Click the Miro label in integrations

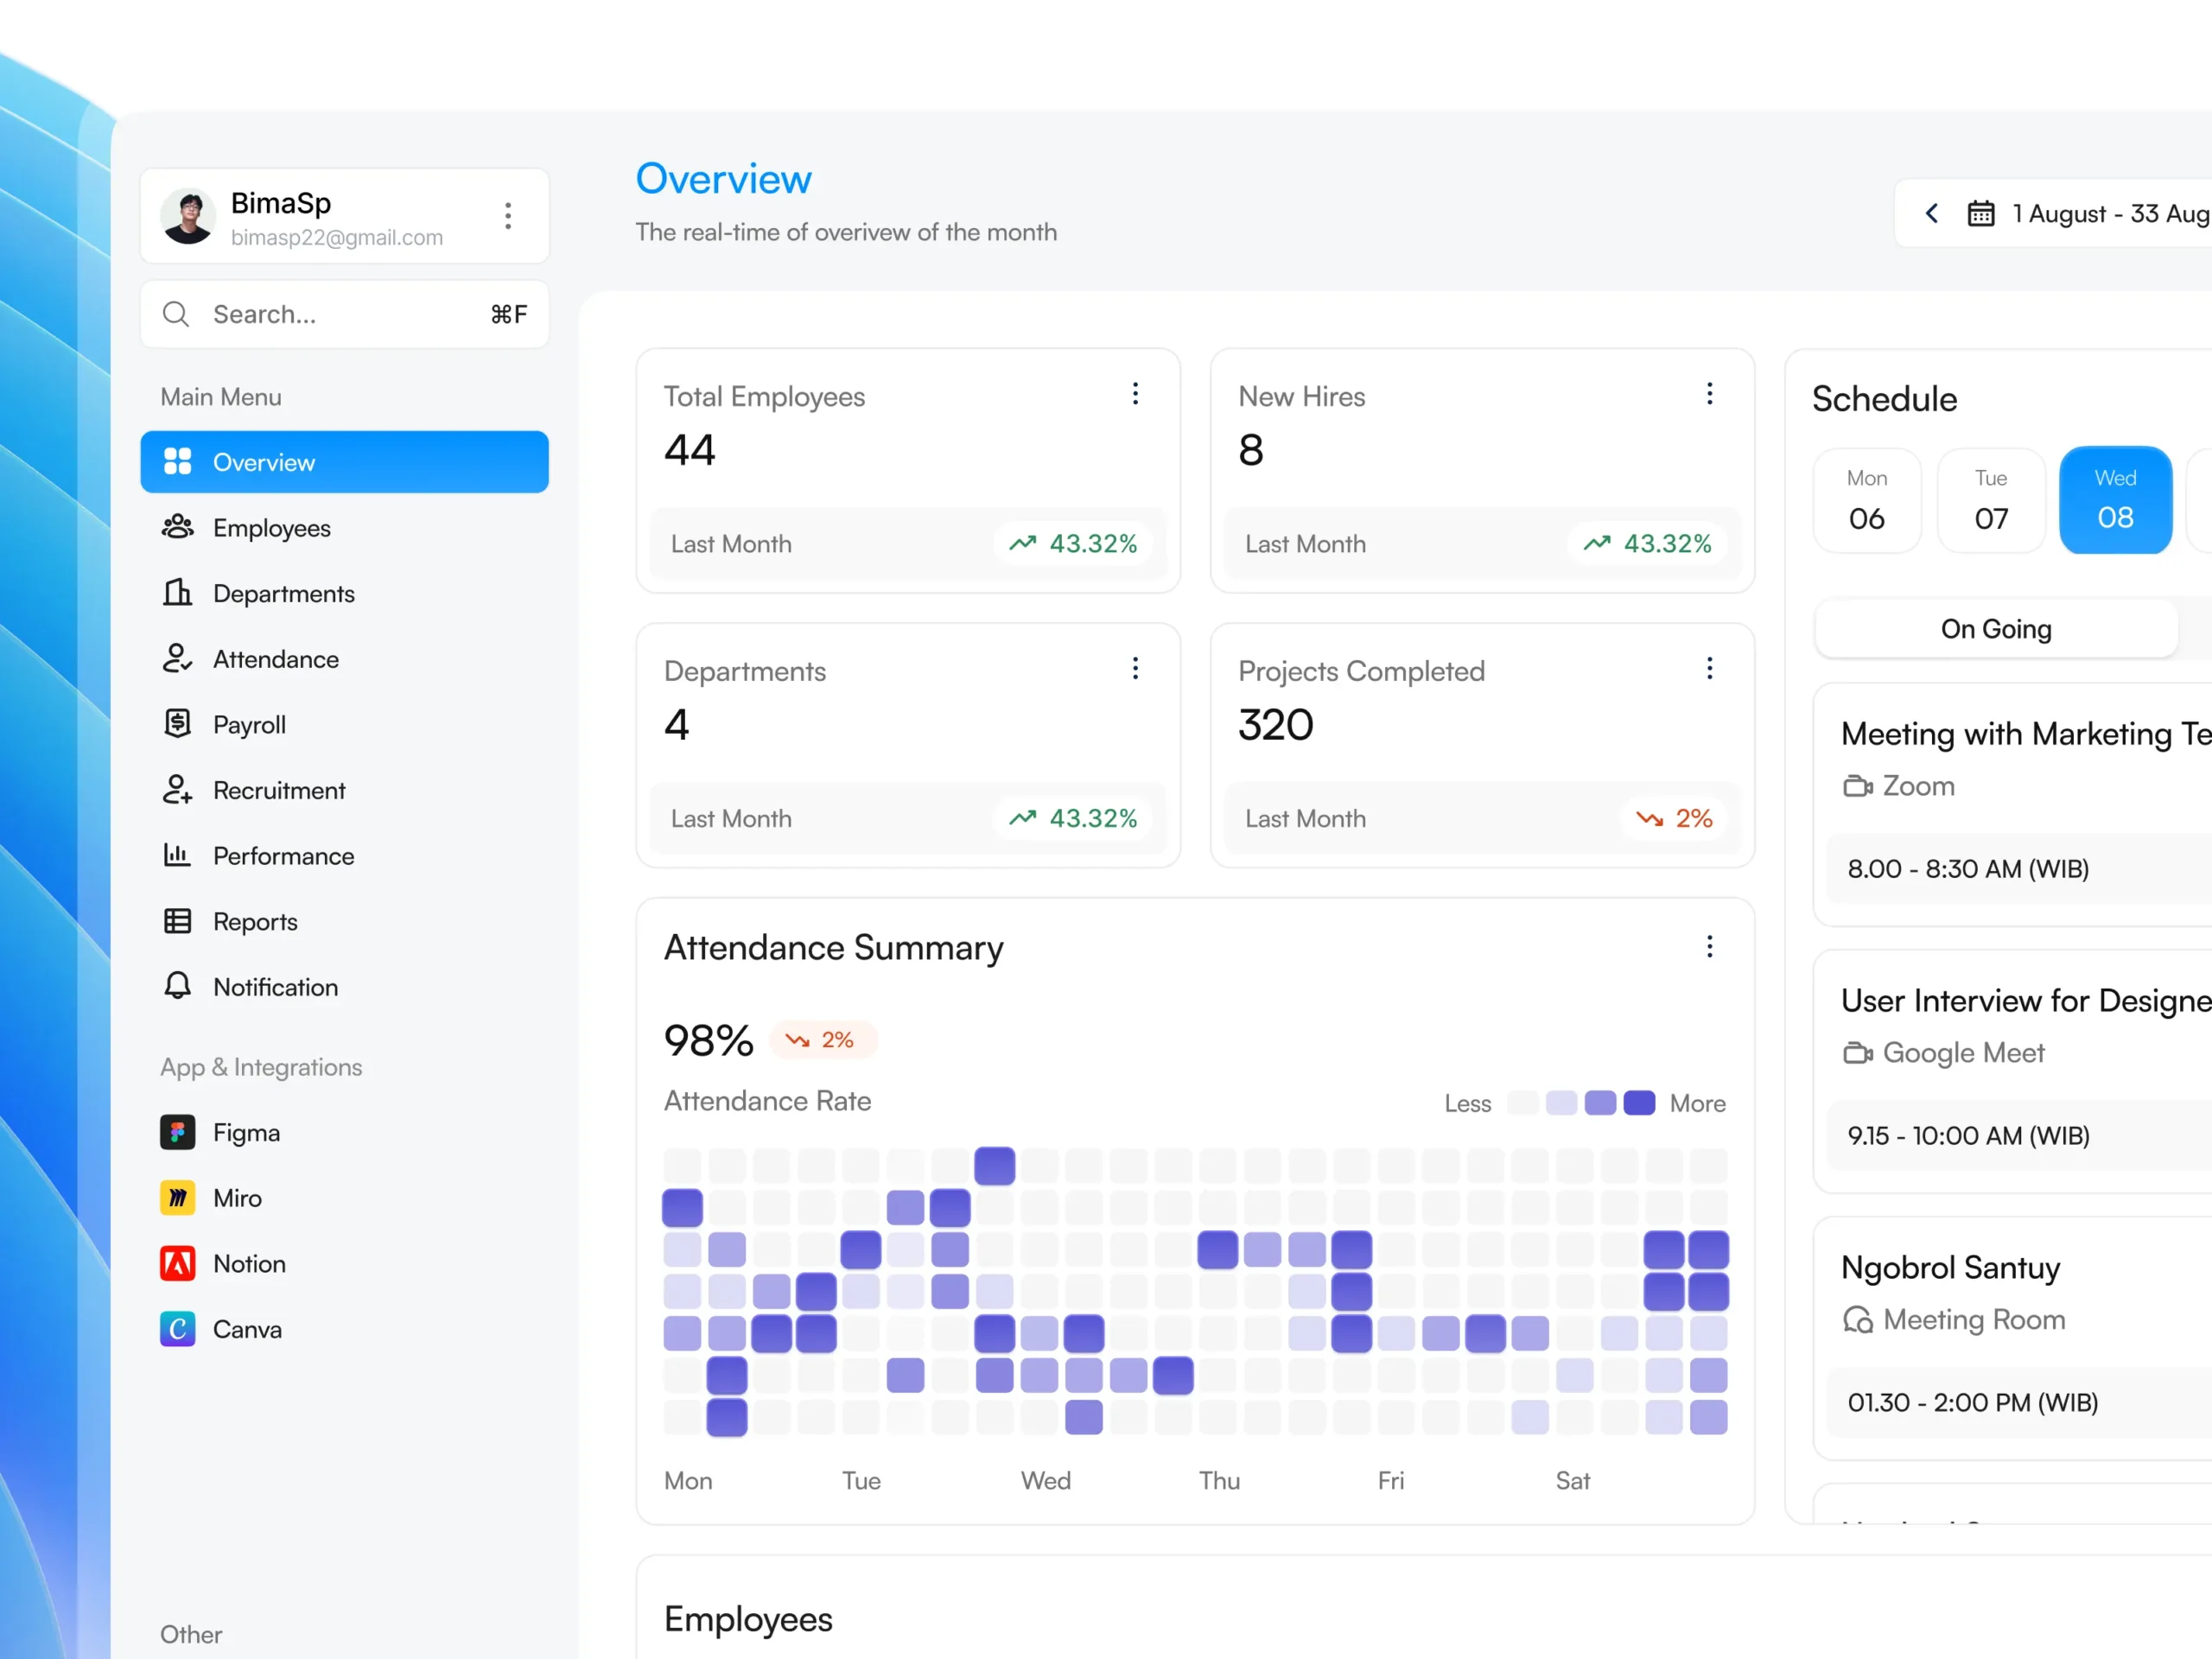point(237,1198)
